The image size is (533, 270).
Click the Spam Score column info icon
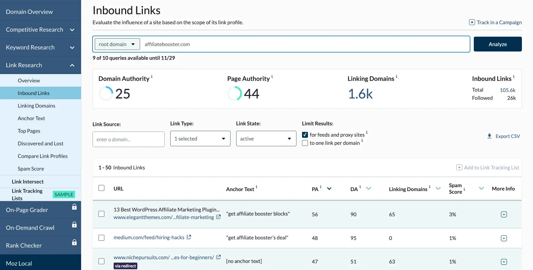(466, 186)
